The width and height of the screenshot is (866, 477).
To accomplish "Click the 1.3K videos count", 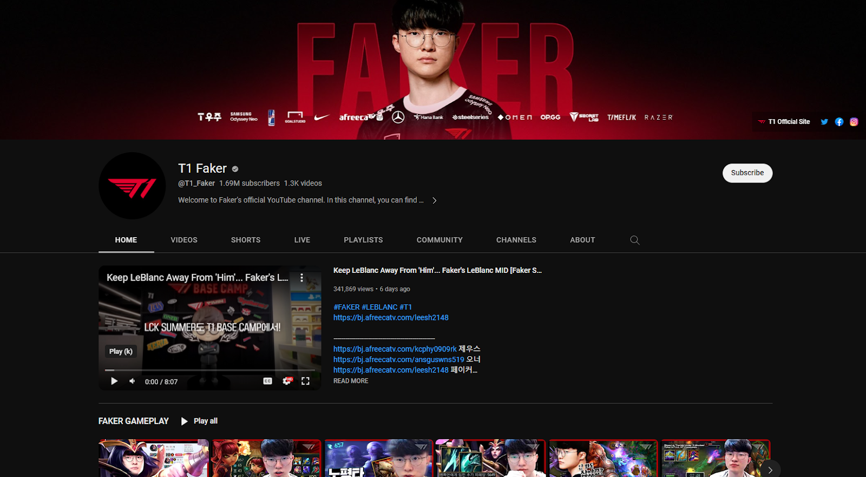I will (303, 184).
